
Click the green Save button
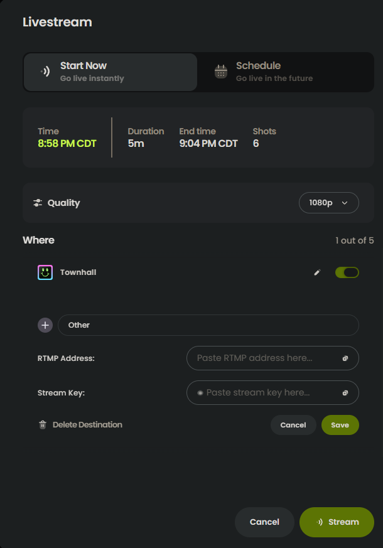coord(340,425)
